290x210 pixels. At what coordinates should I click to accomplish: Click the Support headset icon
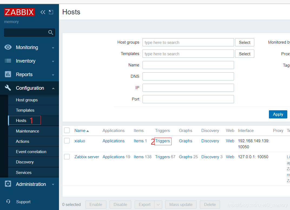tap(8, 202)
